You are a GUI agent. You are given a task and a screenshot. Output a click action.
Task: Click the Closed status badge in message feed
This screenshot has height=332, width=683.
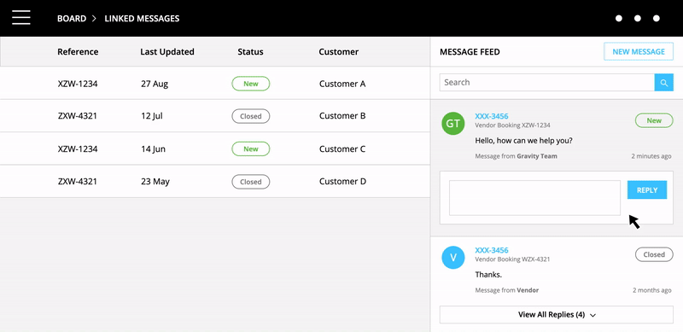(654, 254)
